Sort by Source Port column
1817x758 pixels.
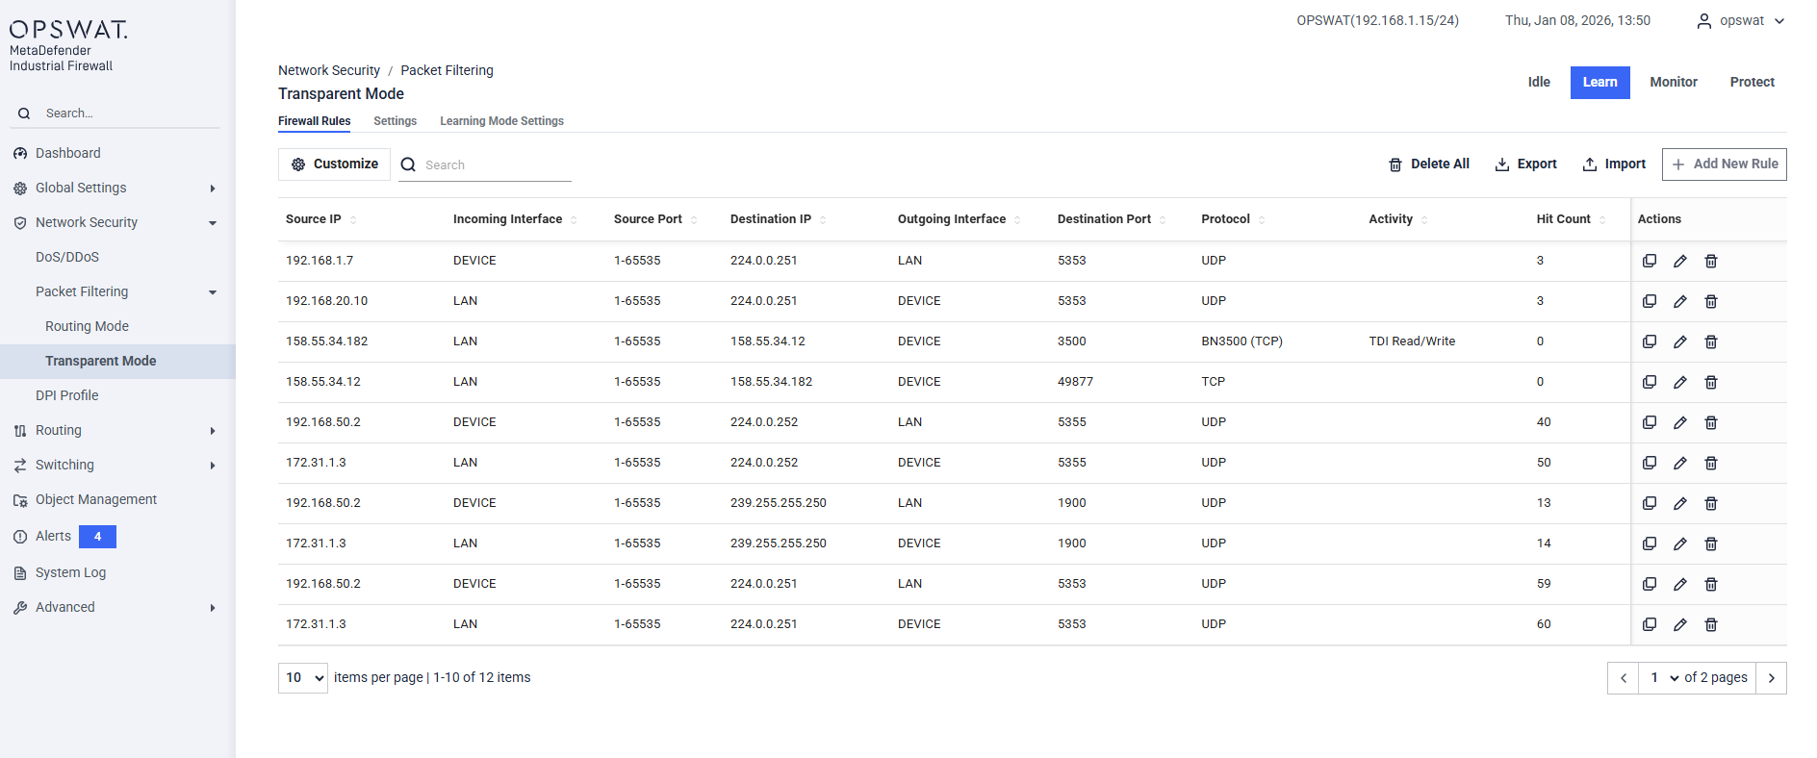694,219
